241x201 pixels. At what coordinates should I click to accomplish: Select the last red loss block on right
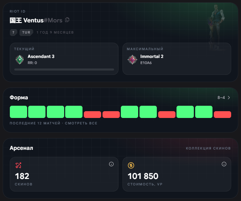click(x=222, y=115)
